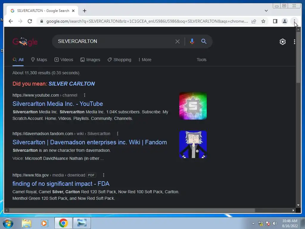Open the FDA result's three-dot options

click(104, 175)
